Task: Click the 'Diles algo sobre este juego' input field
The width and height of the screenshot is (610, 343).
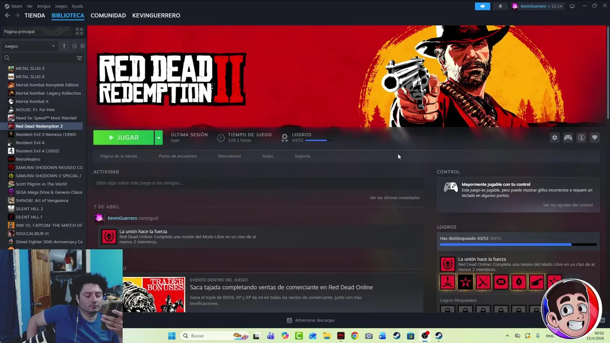Action: [x=258, y=183]
